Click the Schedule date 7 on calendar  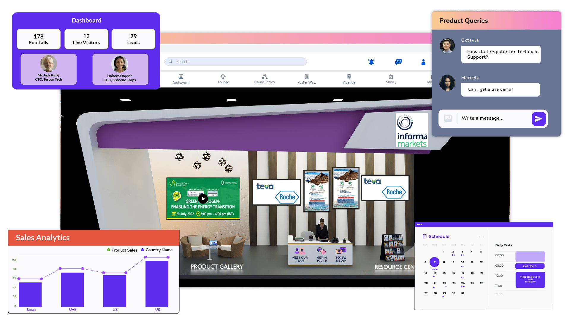coord(435,262)
